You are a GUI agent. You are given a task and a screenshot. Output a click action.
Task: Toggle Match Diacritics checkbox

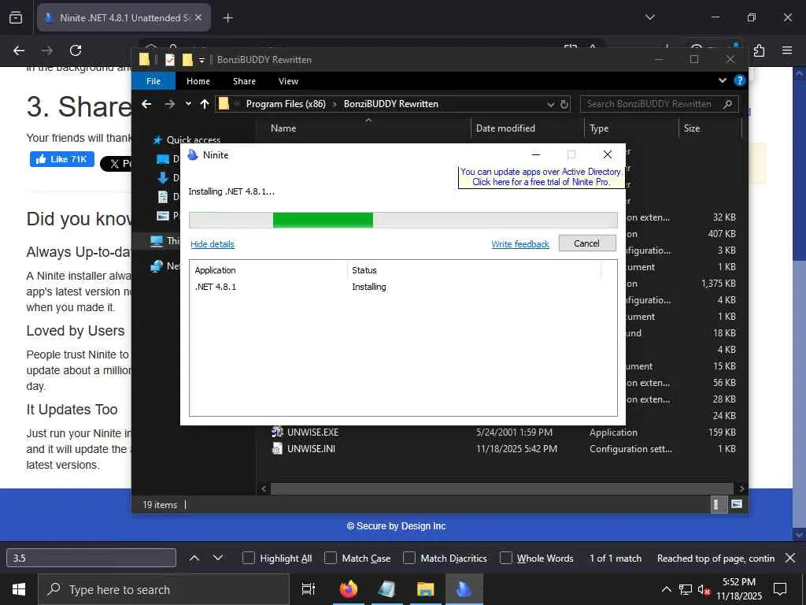tap(446, 559)
